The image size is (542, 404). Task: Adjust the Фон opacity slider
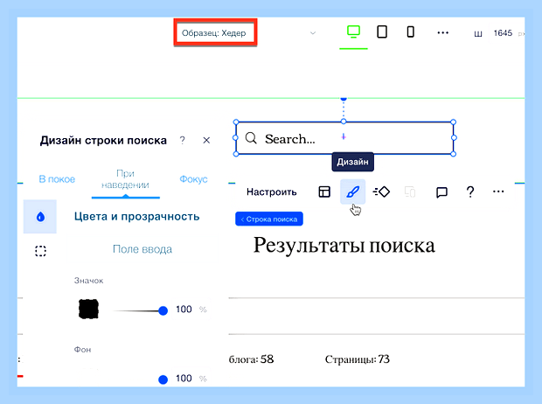[163, 380]
